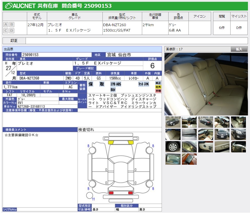Screen dimensions: 250x215
Task: Open the large rear seat photo
Action: [206, 84]
